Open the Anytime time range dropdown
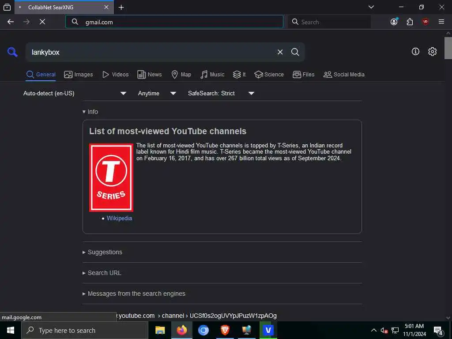Viewport: 452px width, 339px height. [x=157, y=94]
